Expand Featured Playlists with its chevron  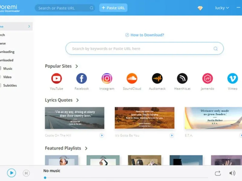coord(86,148)
